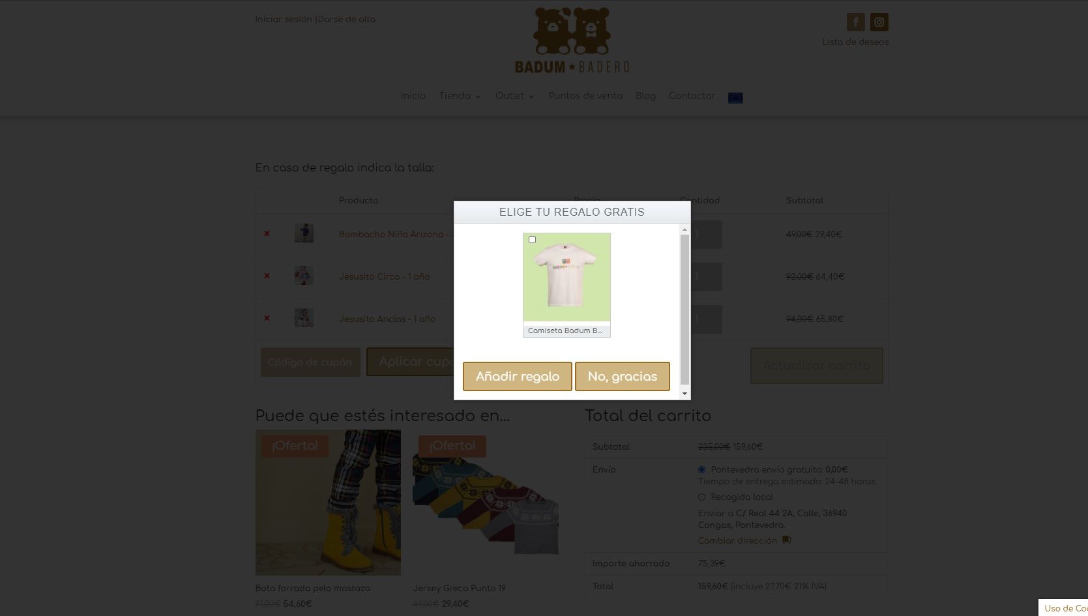Open the Camiseta Badum gift thumbnail
The image size is (1088, 616).
(566, 277)
